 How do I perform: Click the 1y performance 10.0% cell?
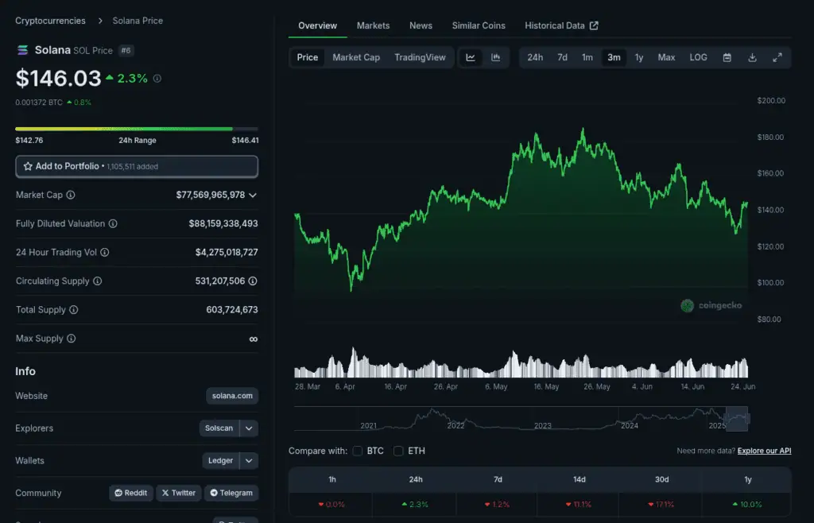(747, 504)
